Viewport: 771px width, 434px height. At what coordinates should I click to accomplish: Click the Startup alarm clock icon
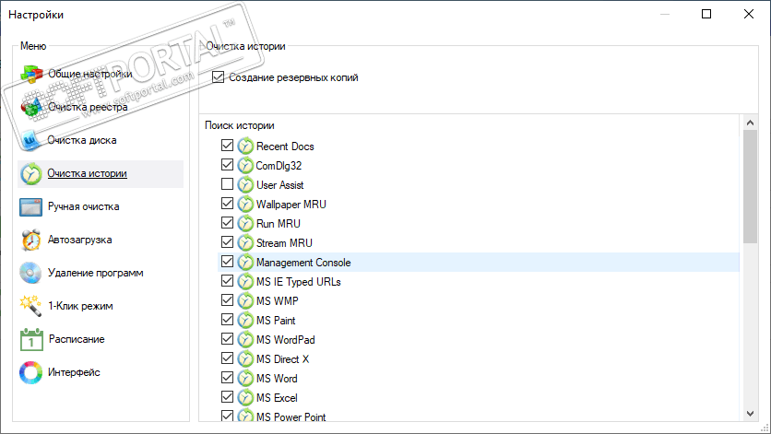tap(32, 240)
